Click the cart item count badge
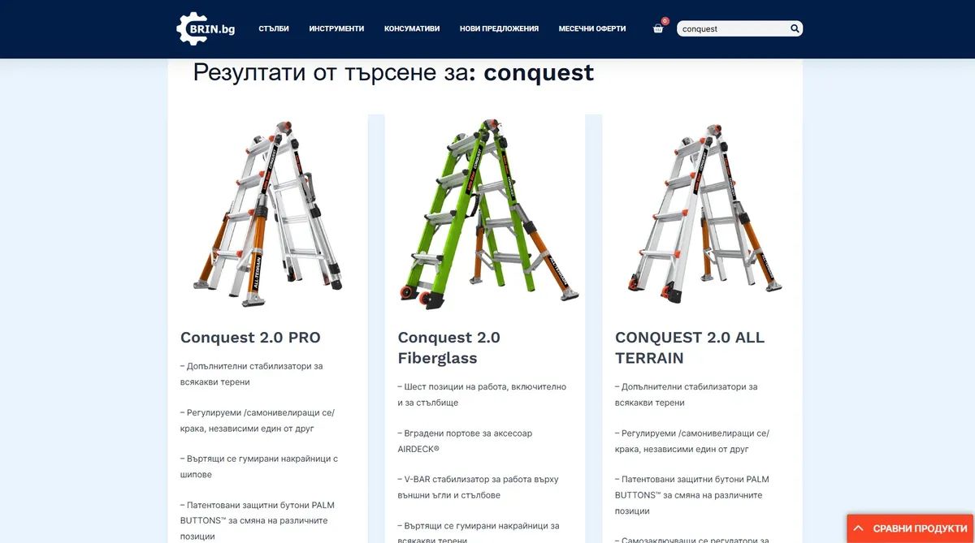The image size is (975, 543). 665,21
